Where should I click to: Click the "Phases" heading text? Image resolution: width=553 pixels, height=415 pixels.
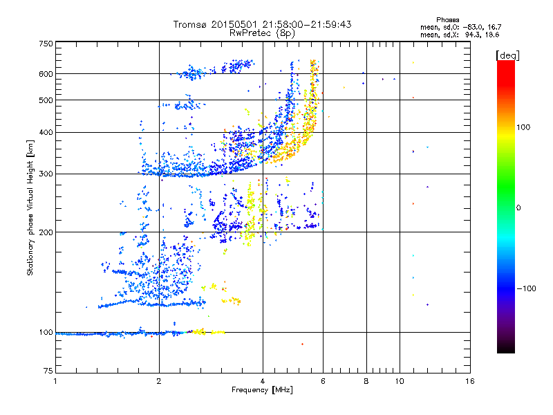(447, 20)
